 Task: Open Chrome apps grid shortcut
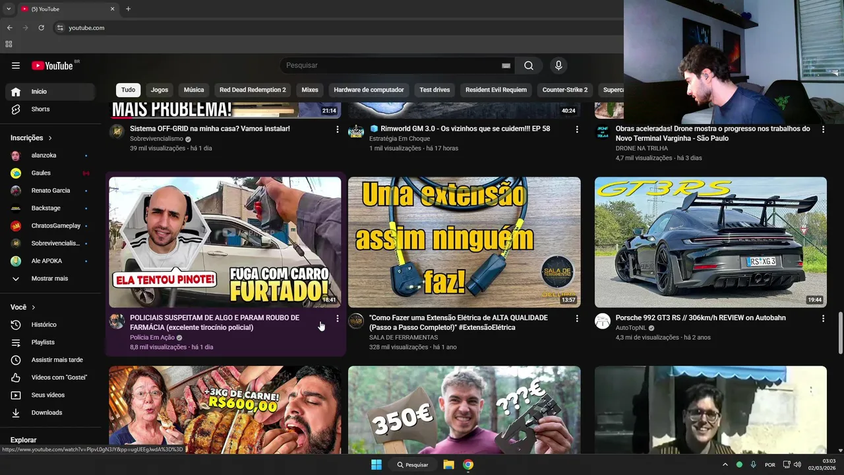pos(9,44)
